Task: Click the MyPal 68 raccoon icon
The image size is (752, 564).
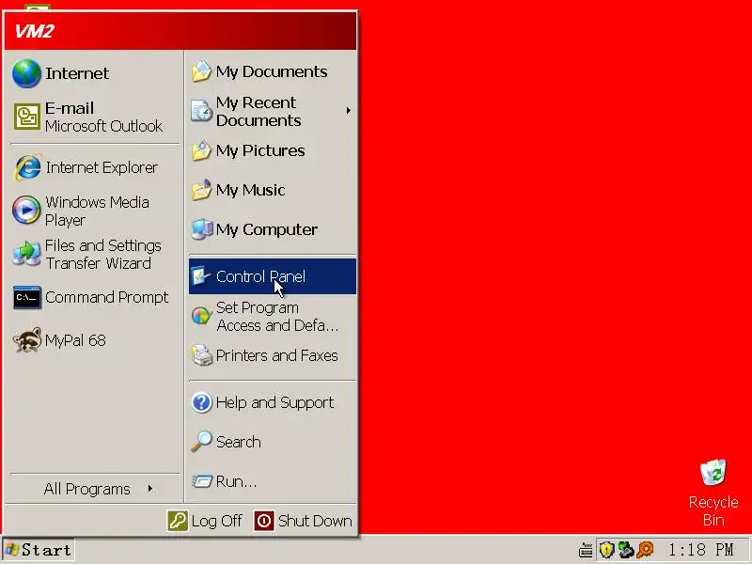Action: (x=27, y=340)
